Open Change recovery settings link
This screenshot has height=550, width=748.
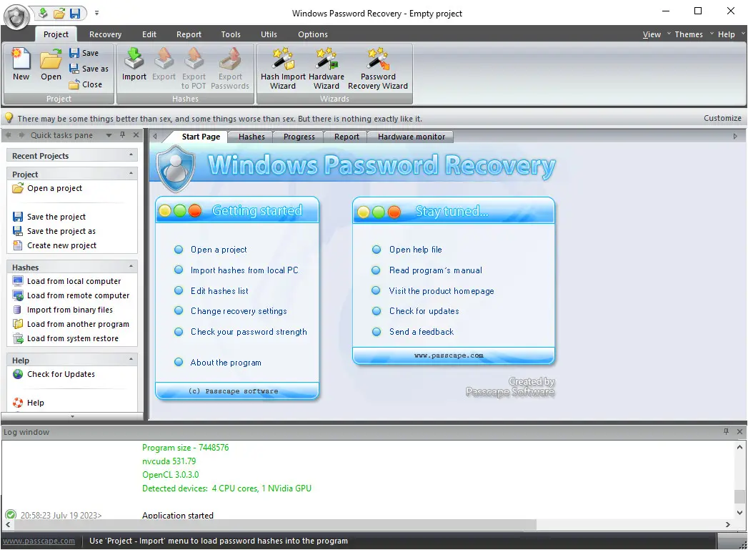pos(239,311)
